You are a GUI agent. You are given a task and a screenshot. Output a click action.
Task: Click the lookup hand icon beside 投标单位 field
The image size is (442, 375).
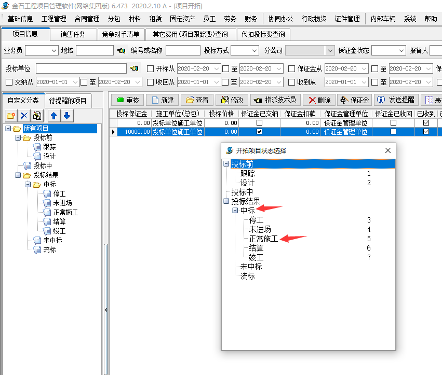point(134,68)
